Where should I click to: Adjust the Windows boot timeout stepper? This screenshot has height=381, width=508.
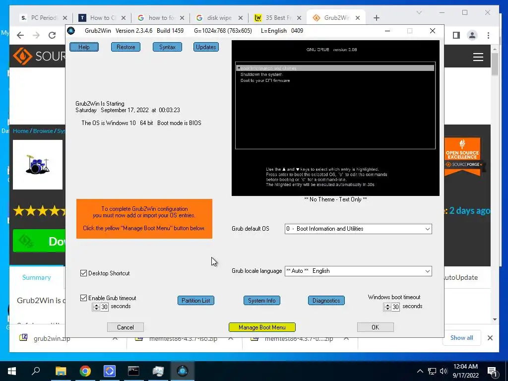[x=387, y=307]
